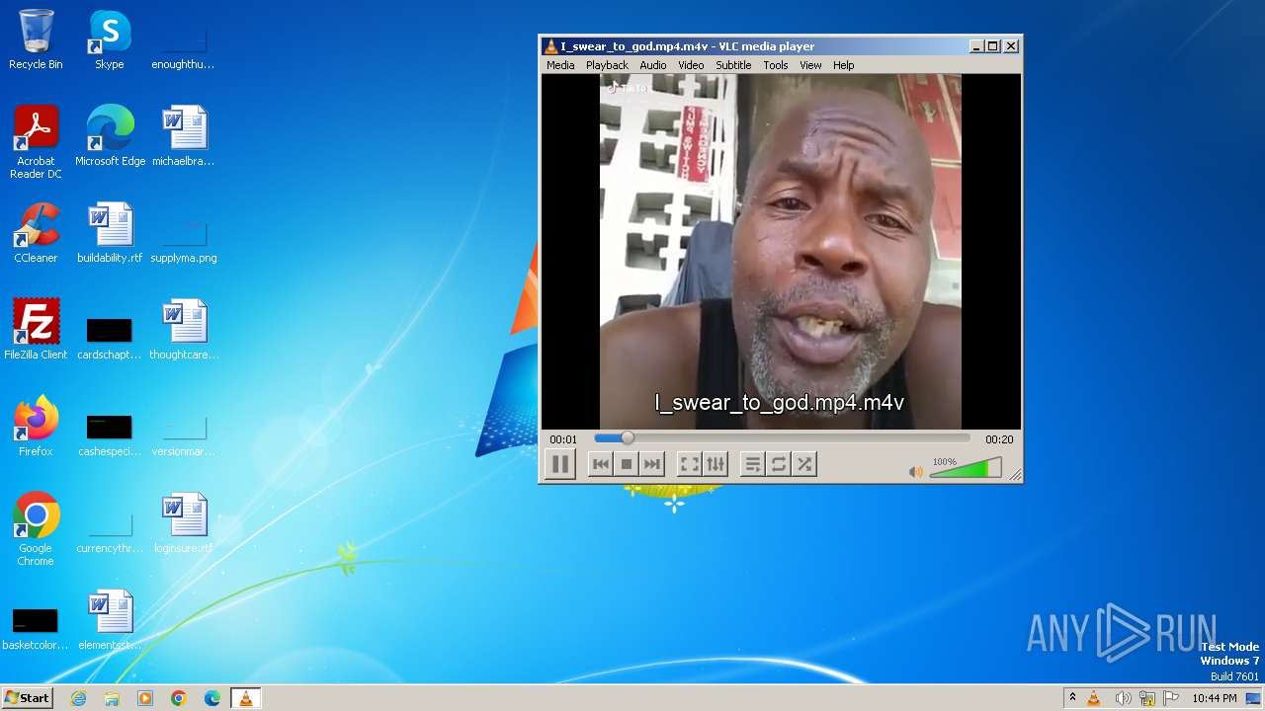The width and height of the screenshot is (1265, 711).
Task: Click the VLC cone icon in title bar
Action: 551,46
